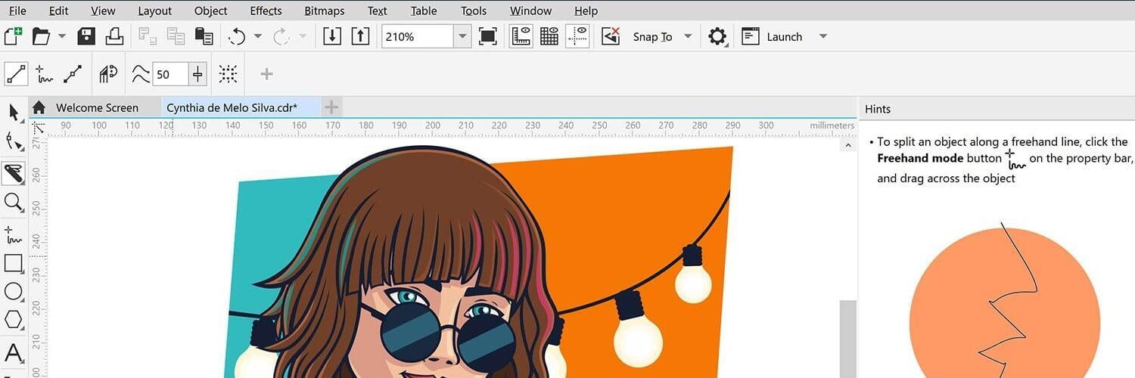Open the smoothing slider control

pyautogui.click(x=198, y=74)
